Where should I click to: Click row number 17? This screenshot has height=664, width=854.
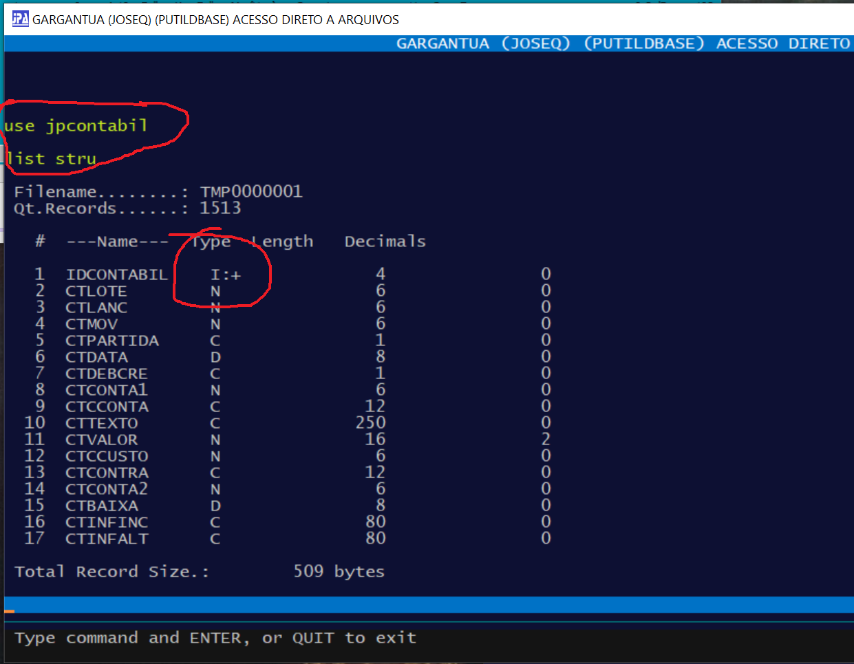click(x=35, y=538)
